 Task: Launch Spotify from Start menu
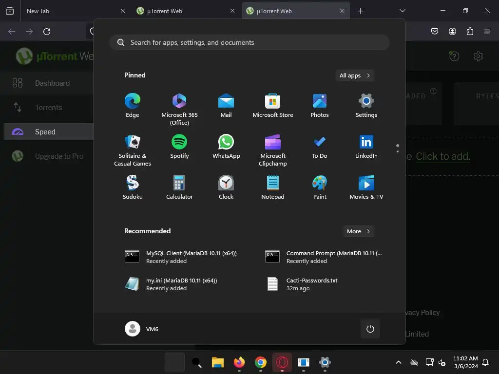pyautogui.click(x=179, y=147)
